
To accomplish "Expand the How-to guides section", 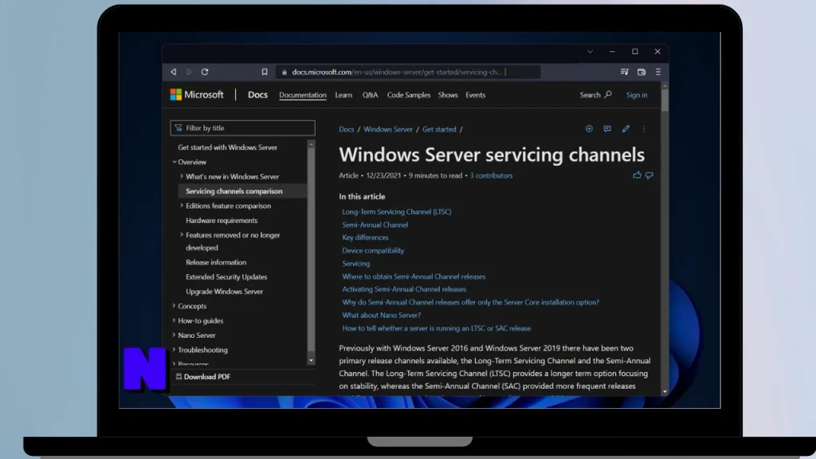I will tap(174, 320).
